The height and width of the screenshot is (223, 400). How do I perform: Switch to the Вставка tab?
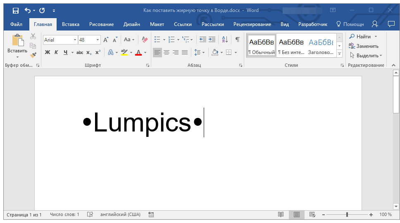pyautogui.click(x=70, y=24)
